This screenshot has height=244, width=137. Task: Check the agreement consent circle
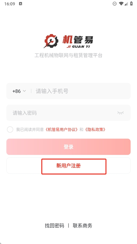10,129
